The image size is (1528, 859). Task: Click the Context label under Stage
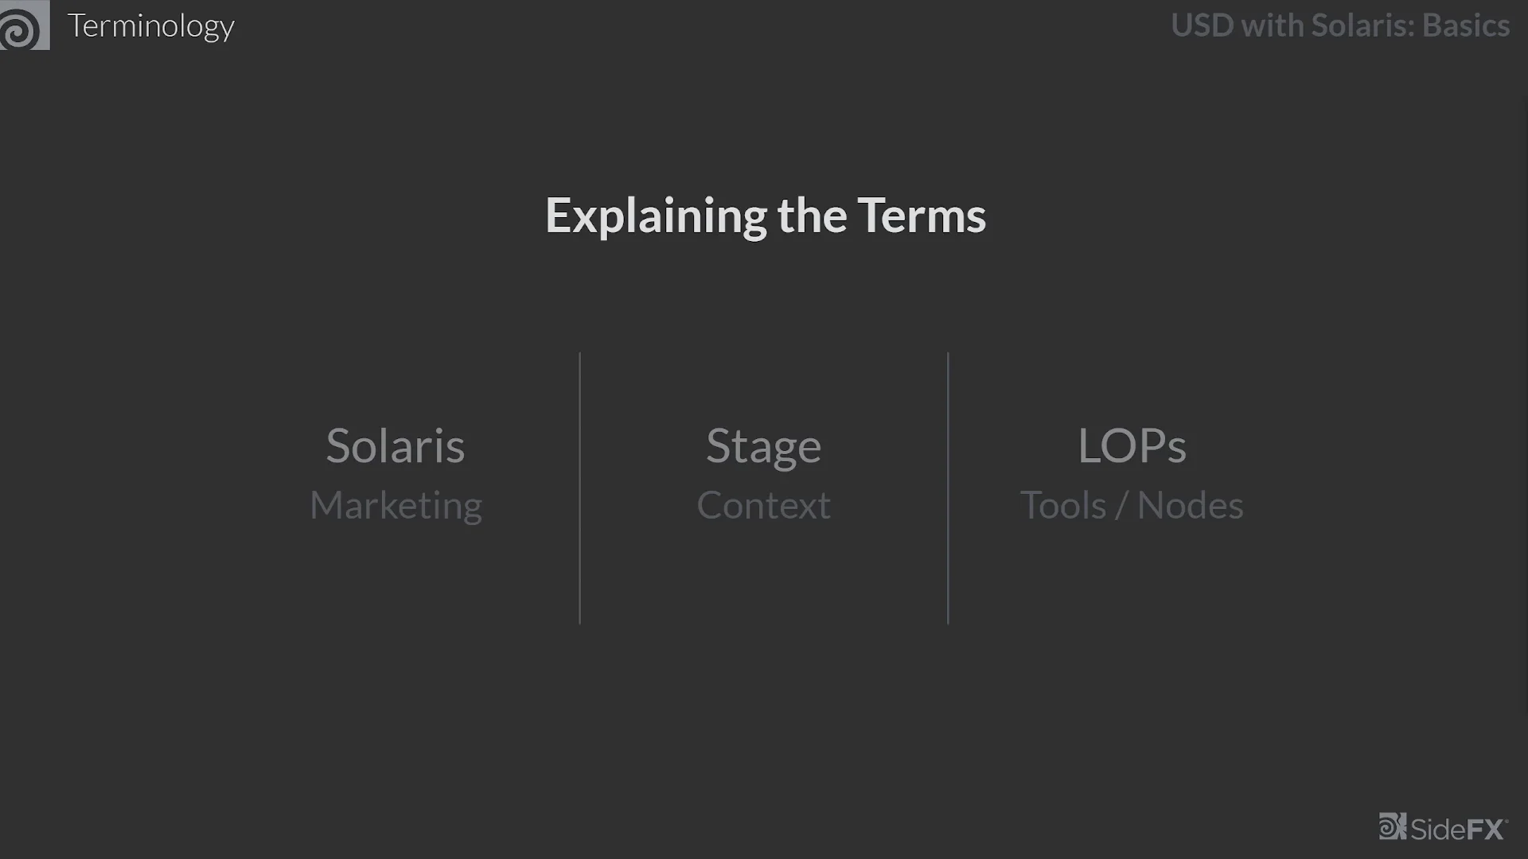pos(763,506)
